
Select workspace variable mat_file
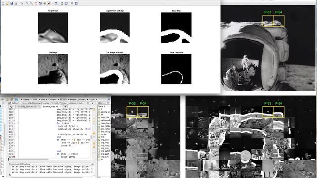click(x=105, y=117)
